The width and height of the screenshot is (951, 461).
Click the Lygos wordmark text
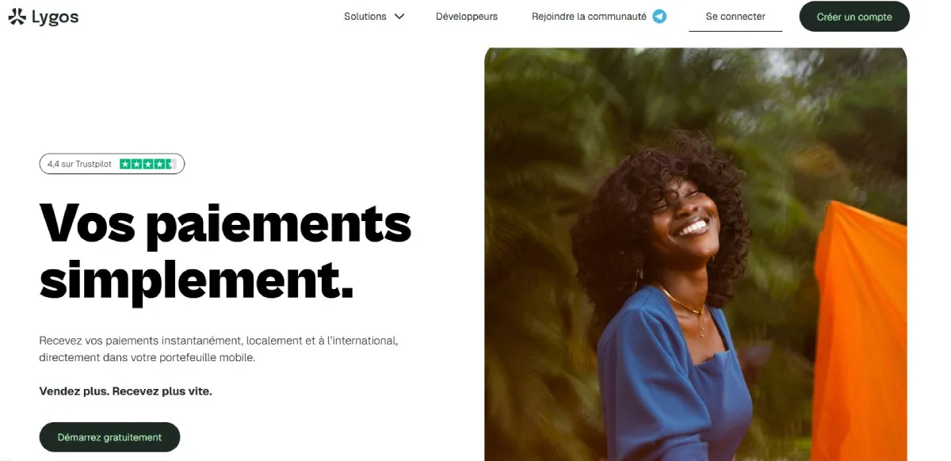(x=55, y=17)
